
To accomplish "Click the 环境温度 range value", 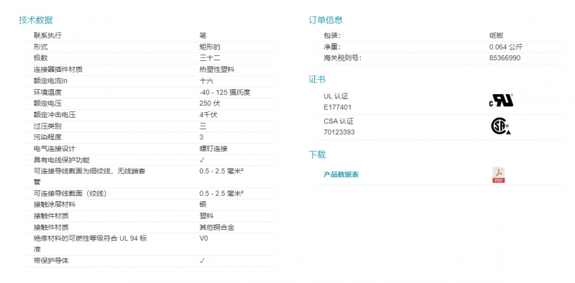I will [x=225, y=93].
